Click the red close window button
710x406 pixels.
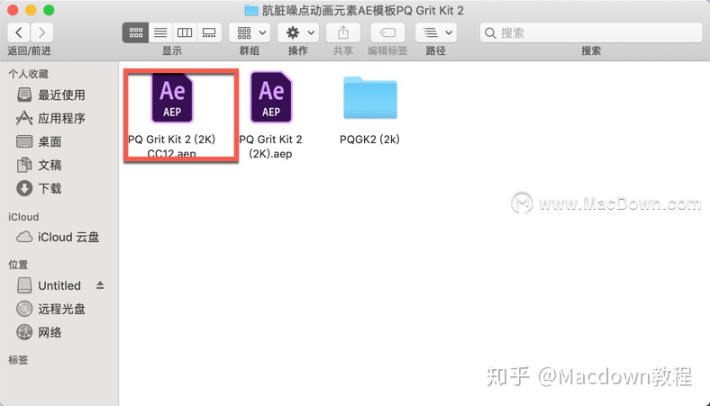coord(13,10)
